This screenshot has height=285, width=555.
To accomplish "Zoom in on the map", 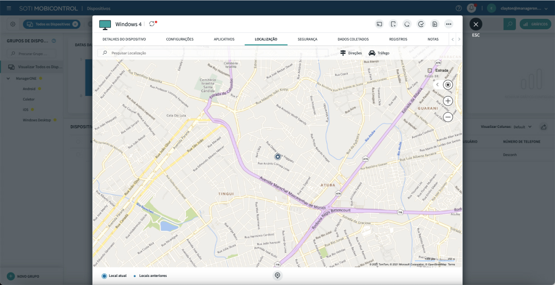I will (x=448, y=101).
